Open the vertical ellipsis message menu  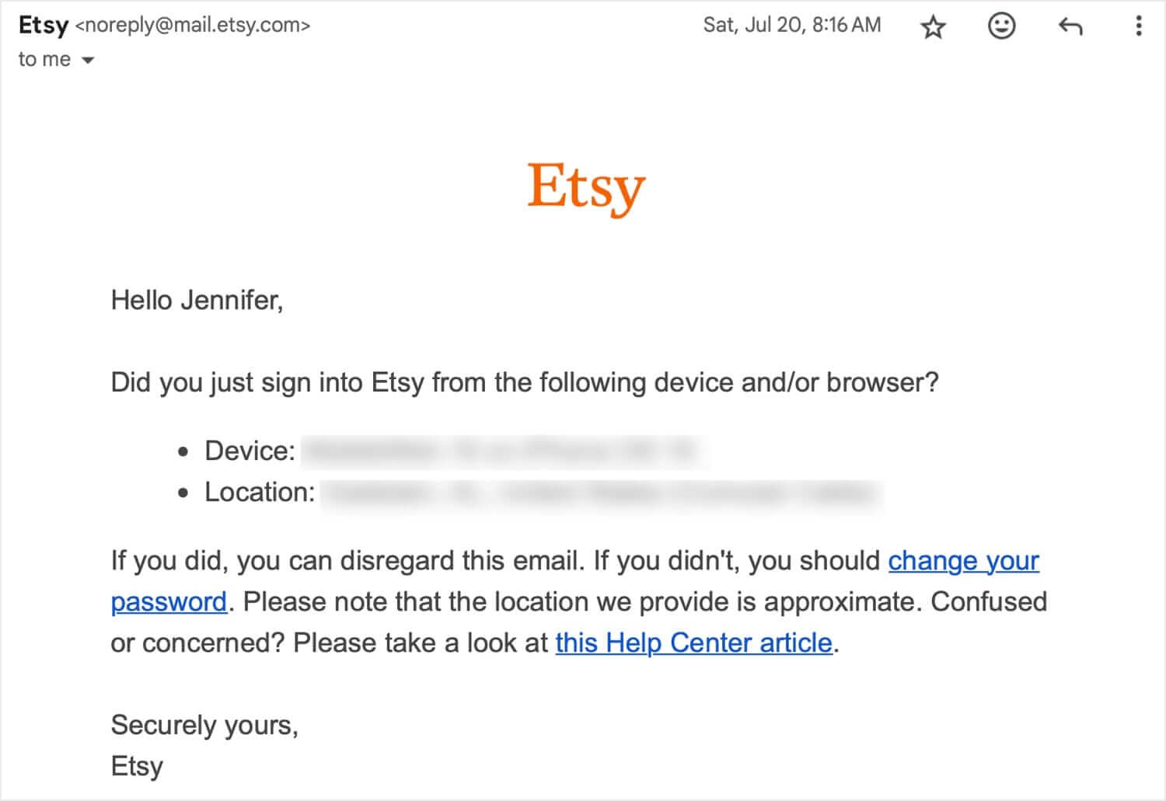tap(1138, 26)
